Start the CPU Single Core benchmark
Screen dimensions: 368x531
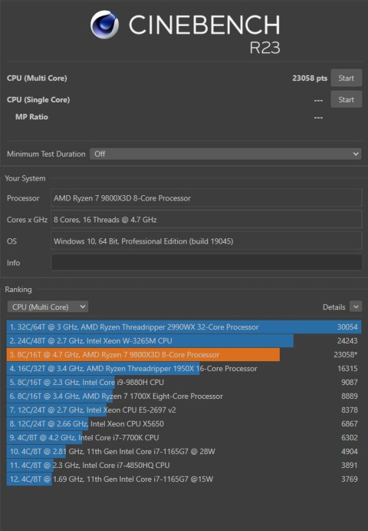tap(346, 99)
